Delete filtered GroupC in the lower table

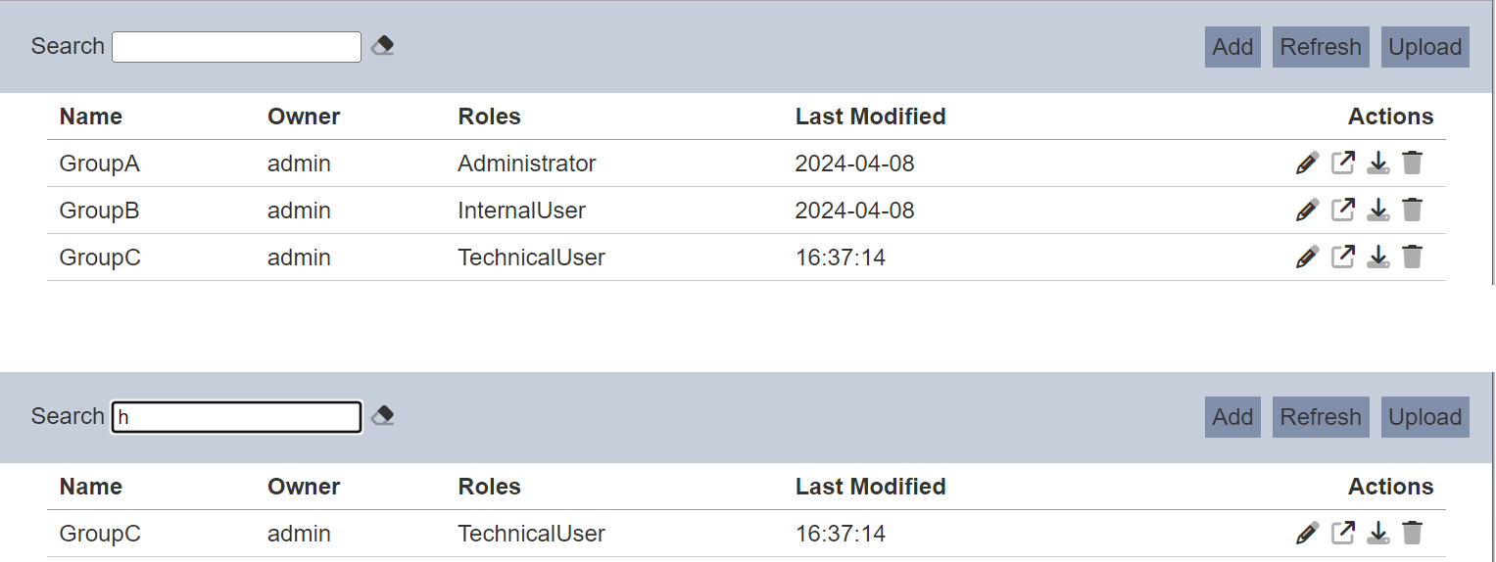1412,533
